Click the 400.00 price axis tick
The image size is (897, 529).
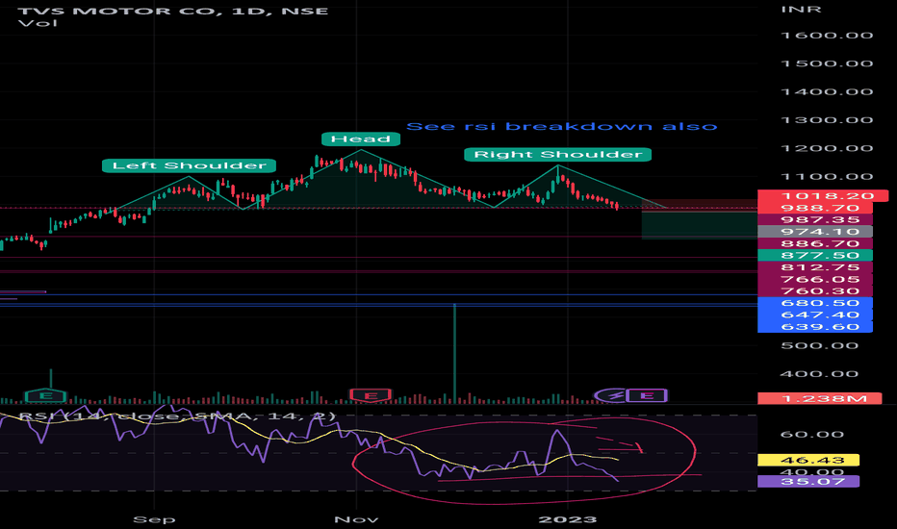coord(819,374)
